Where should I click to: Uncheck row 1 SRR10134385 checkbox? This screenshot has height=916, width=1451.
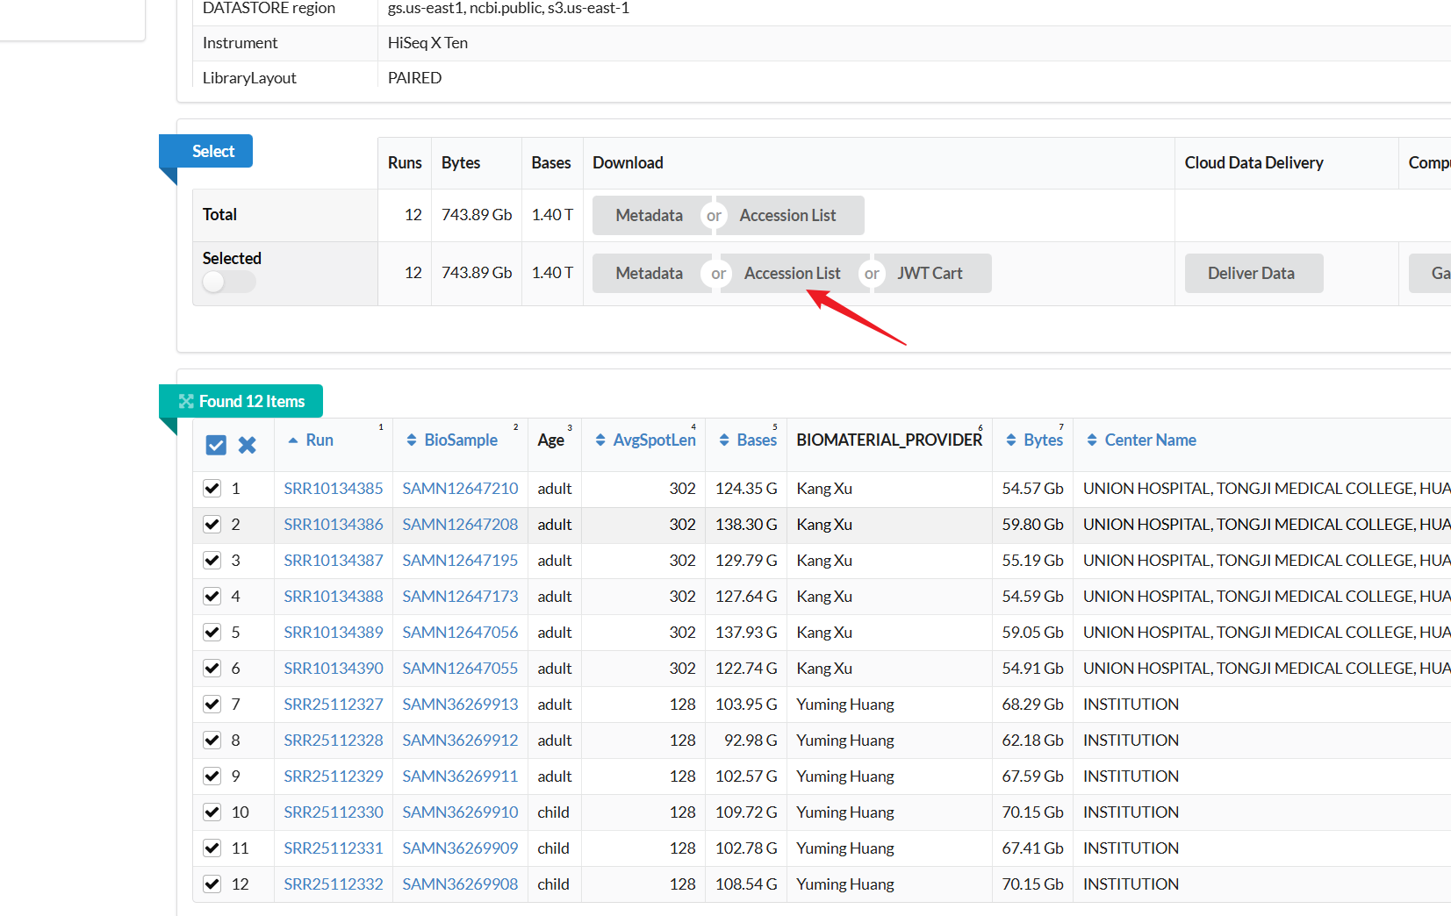click(x=212, y=489)
